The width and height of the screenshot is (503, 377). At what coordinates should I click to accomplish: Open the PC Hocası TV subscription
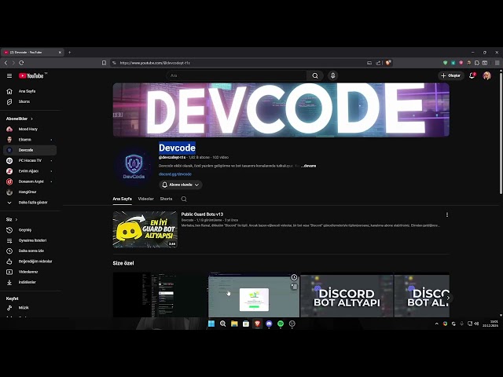tap(30, 160)
